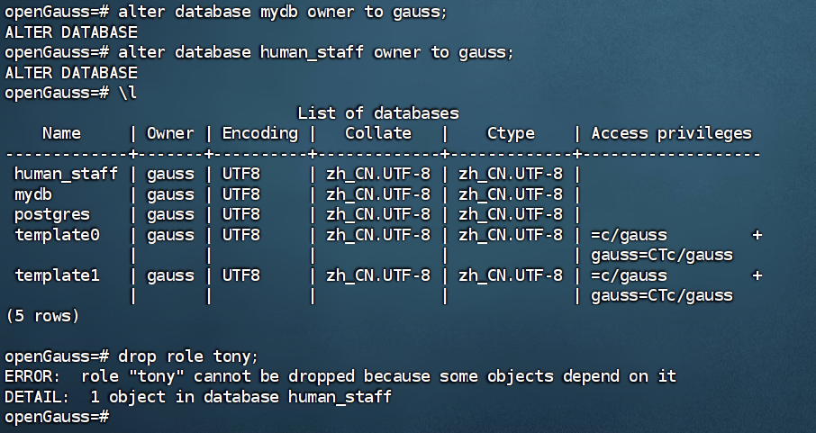Select the template0 database row name
Image resolution: width=816 pixels, height=433 pixels.
coord(57,235)
